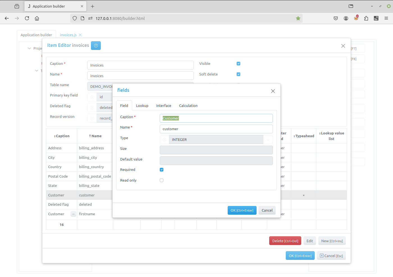Switch to the Lookup tab
The image size is (393, 277).
142,106
